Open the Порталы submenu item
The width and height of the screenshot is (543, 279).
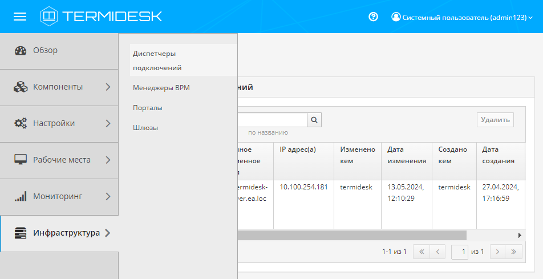tap(148, 108)
